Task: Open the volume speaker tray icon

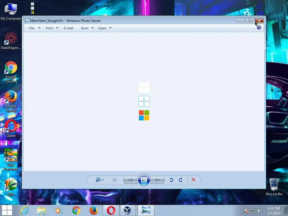Action: (260, 211)
